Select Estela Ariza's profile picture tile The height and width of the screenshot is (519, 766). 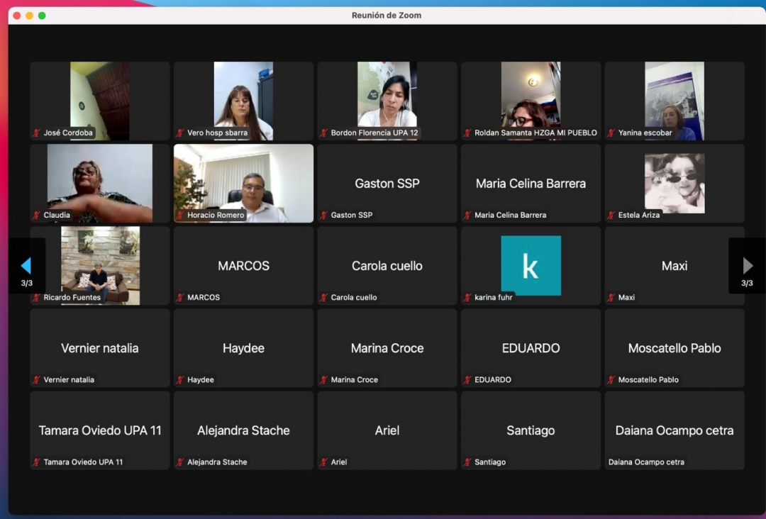(x=675, y=183)
